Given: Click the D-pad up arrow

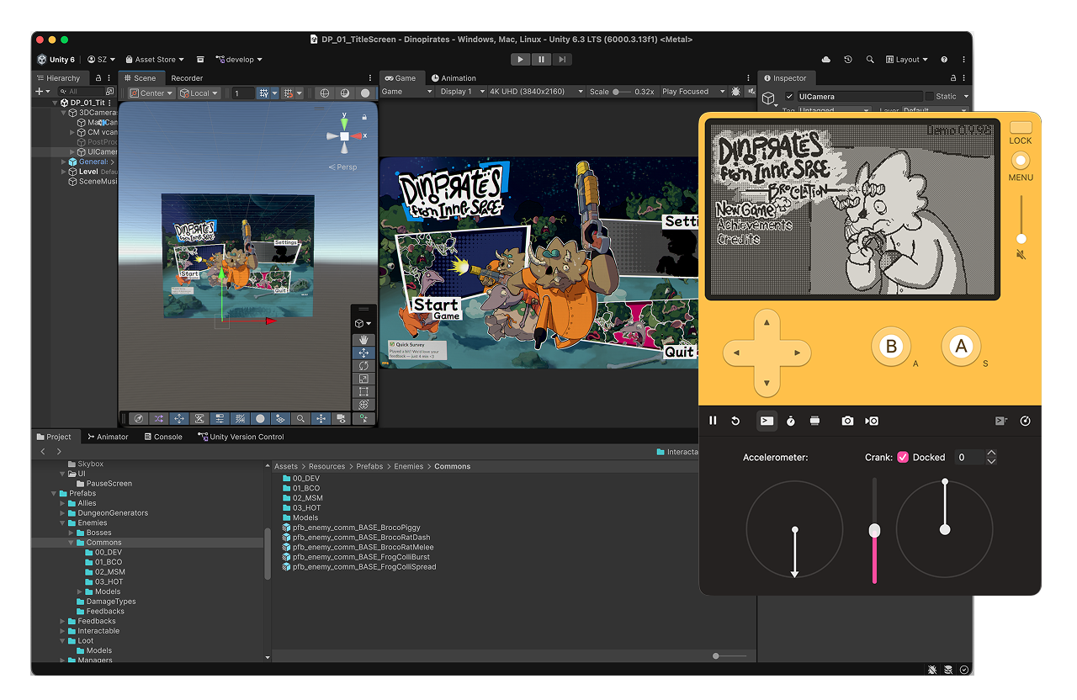Looking at the screenshot, I should [x=767, y=323].
